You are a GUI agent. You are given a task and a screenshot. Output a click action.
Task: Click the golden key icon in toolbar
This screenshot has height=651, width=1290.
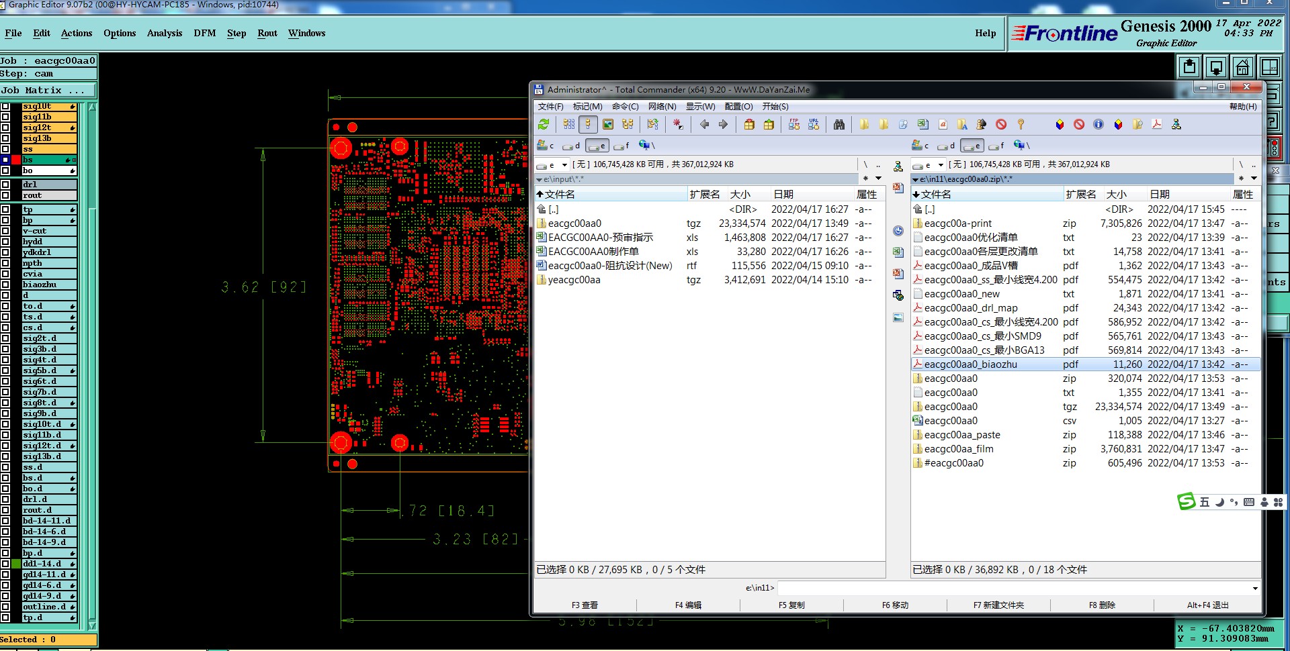[1021, 124]
